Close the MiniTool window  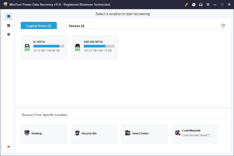coord(229,4)
